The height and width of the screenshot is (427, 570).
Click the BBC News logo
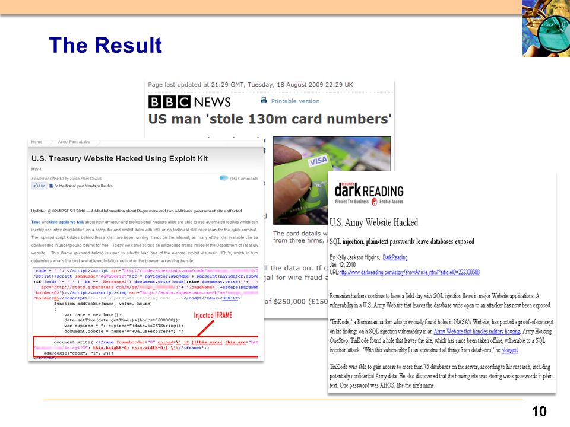pyautogui.click(x=189, y=102)
